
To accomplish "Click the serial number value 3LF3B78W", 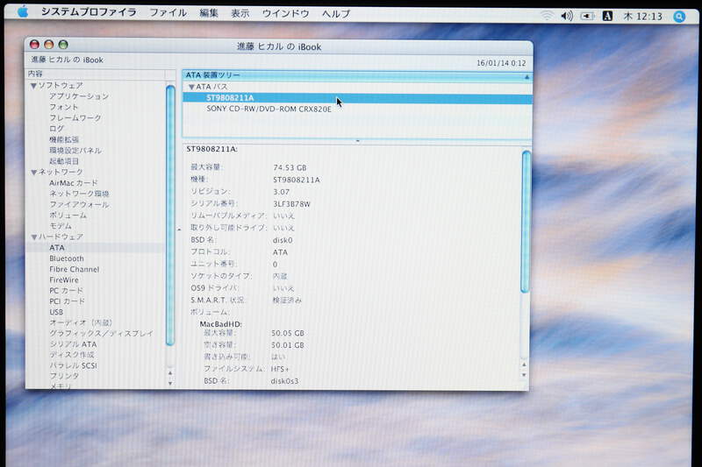I will 291,204.
